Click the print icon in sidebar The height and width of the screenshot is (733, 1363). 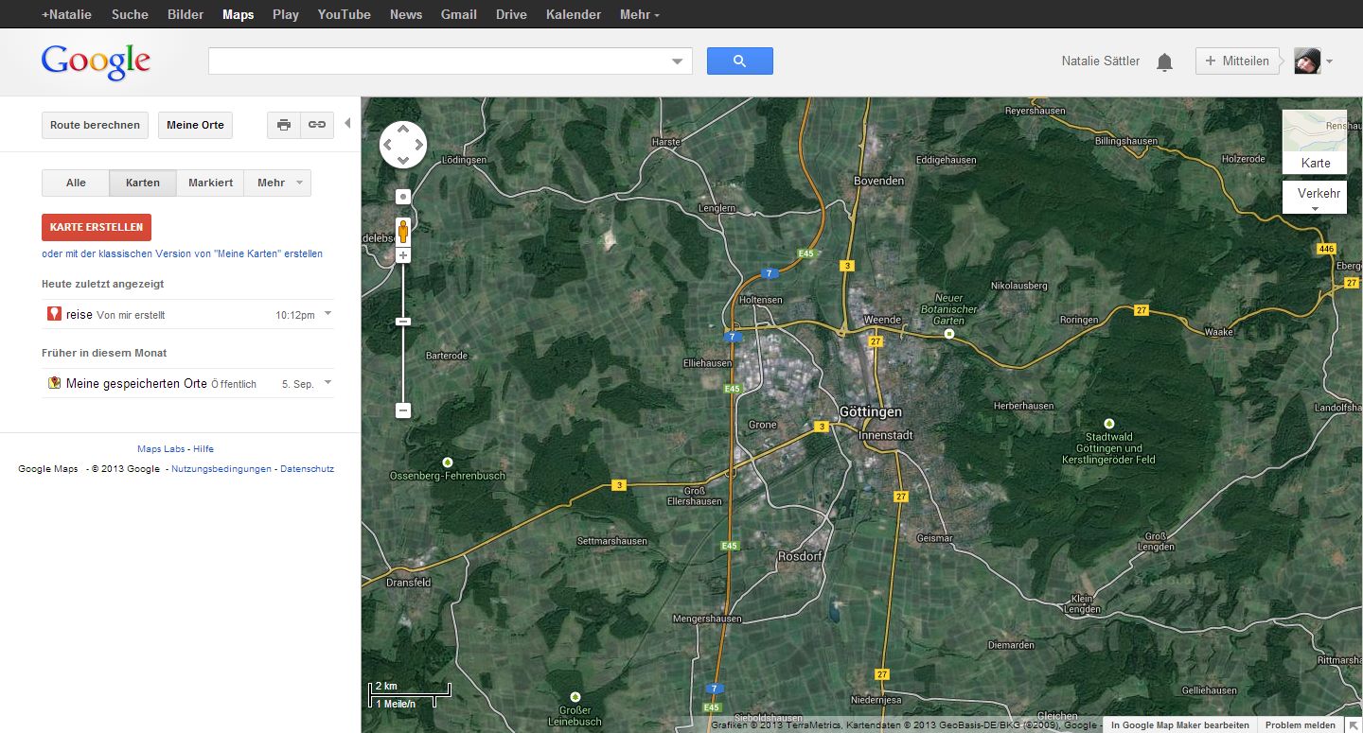[x=284, y=125]
